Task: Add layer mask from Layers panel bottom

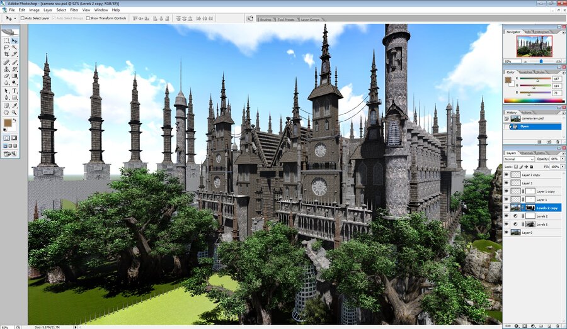Action: [525, 326]
